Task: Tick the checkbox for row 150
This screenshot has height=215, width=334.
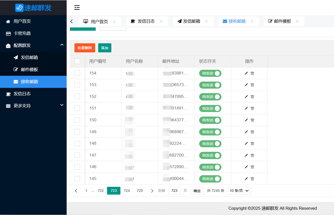Action: 77,120
